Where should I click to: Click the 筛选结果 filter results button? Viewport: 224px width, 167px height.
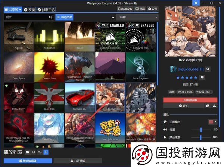65,17
